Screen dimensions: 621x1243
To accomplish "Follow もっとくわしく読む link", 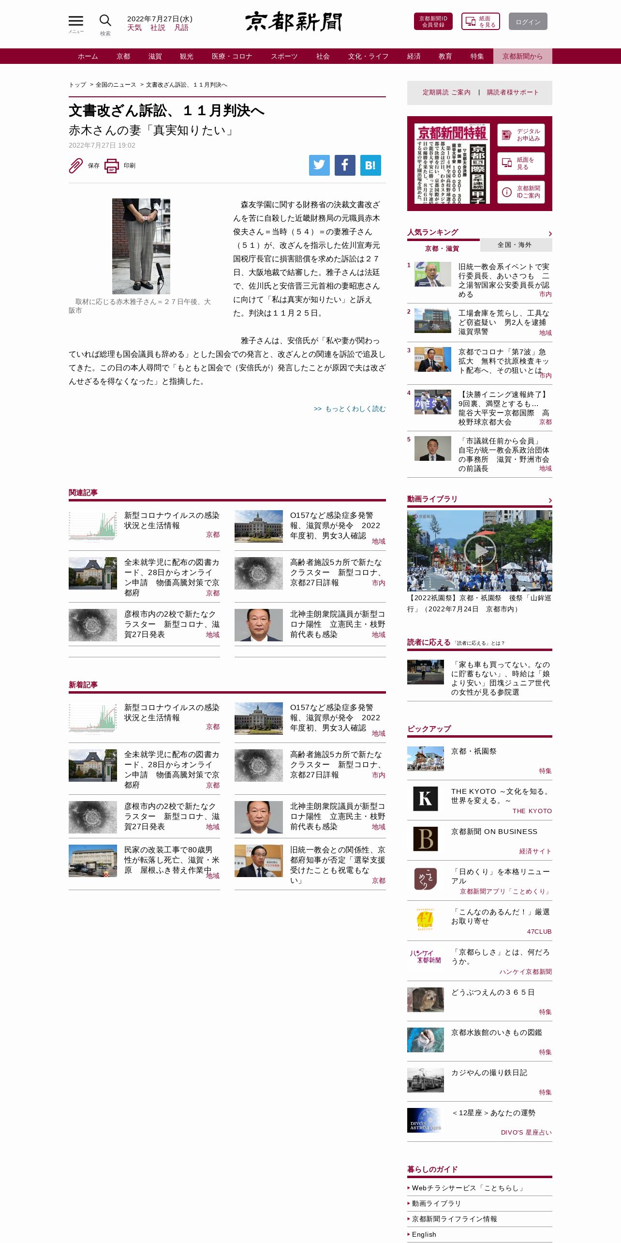I will click(350, 409).
